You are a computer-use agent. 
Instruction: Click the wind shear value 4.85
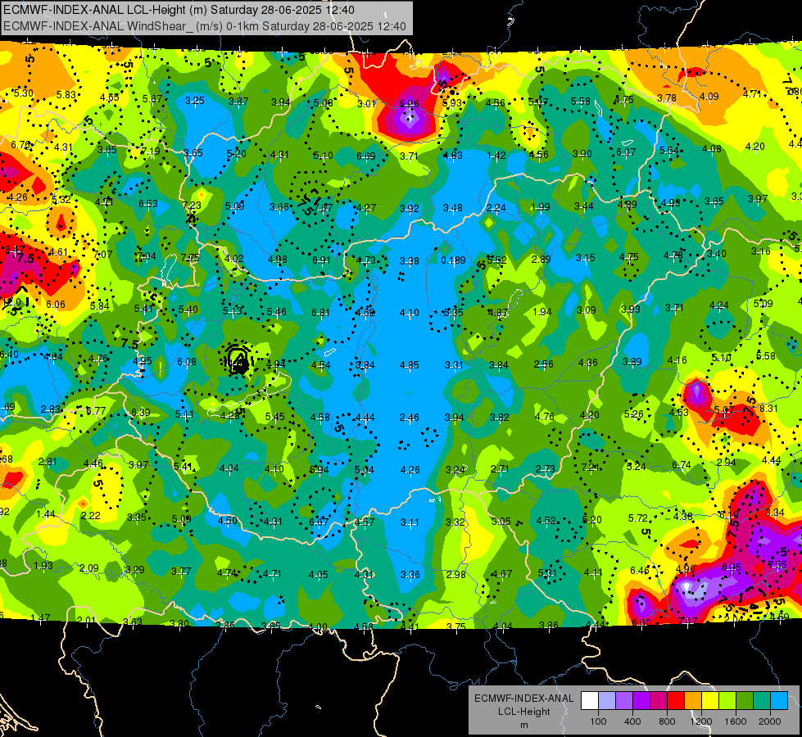pos(409,365)
